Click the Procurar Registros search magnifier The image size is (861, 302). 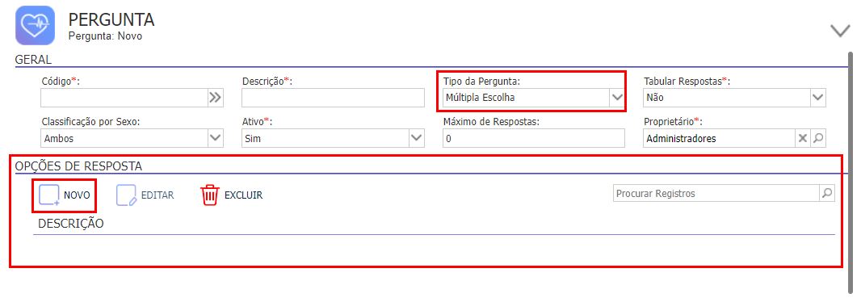click(x=826, y=193)
